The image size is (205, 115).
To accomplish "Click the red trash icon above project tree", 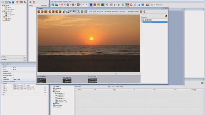I will [x=17, y=2].
